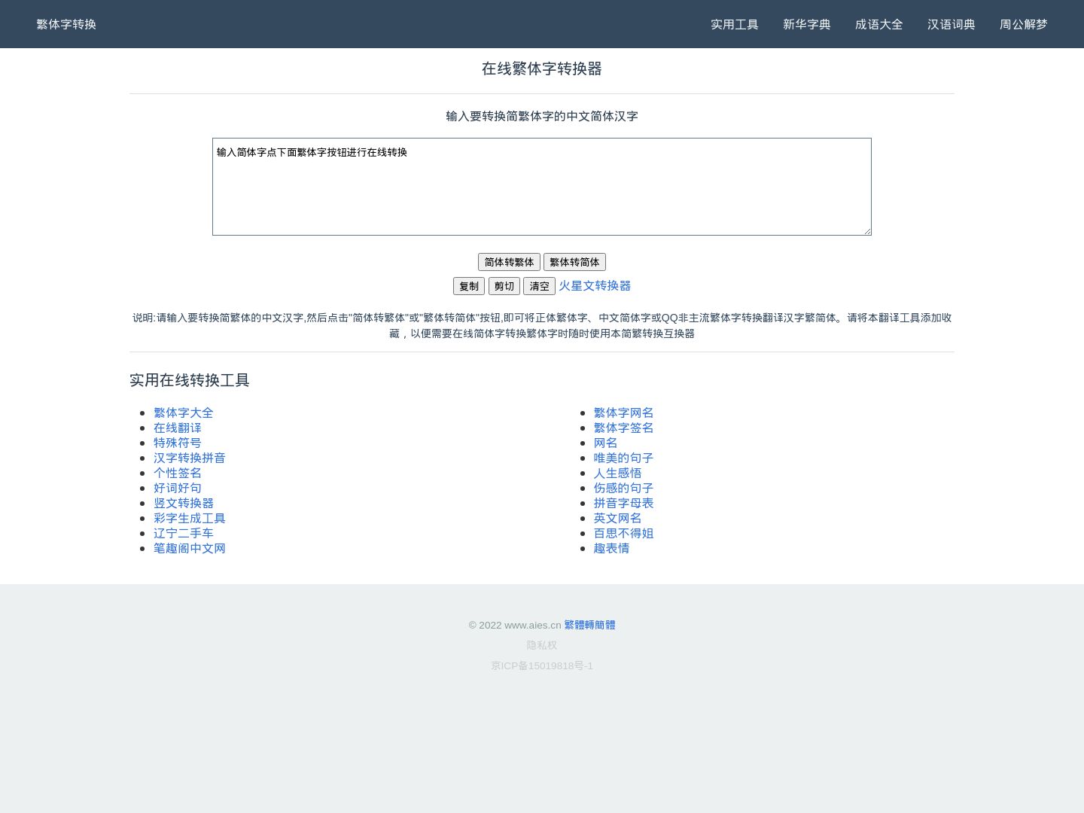
Task: Visit 周公解梦 from the header menu
Action: (x=1023, y=24)
